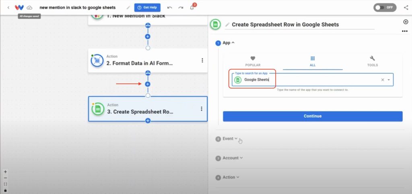Click the app search field with Google Sheets
Image resolution: width=412 pixels, height=194 pixels.
pyautogui.click(x=313, y=80)
